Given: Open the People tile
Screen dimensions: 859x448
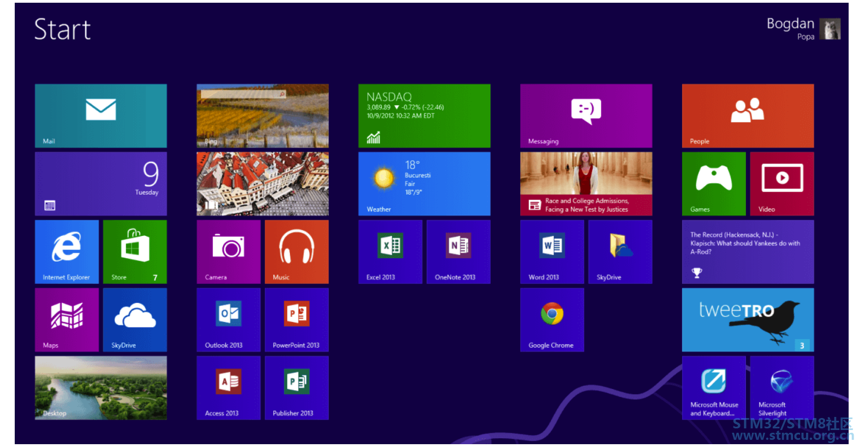Looking at the screenshot, I should (748, 116).
